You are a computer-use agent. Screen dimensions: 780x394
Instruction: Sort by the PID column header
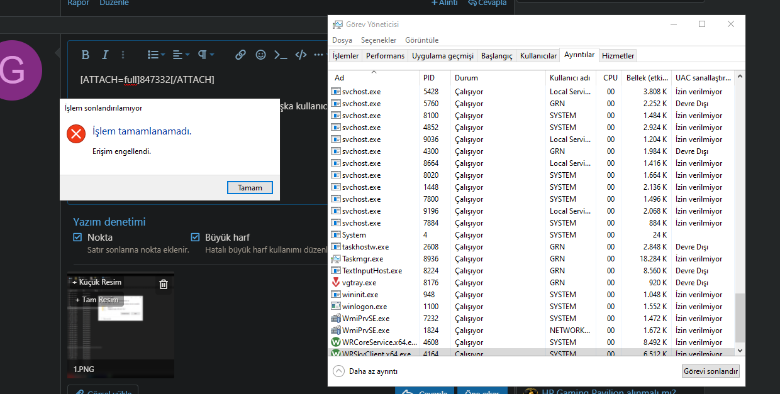pos(435,78)
